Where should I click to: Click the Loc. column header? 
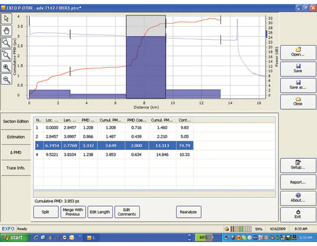click(52, 120)
